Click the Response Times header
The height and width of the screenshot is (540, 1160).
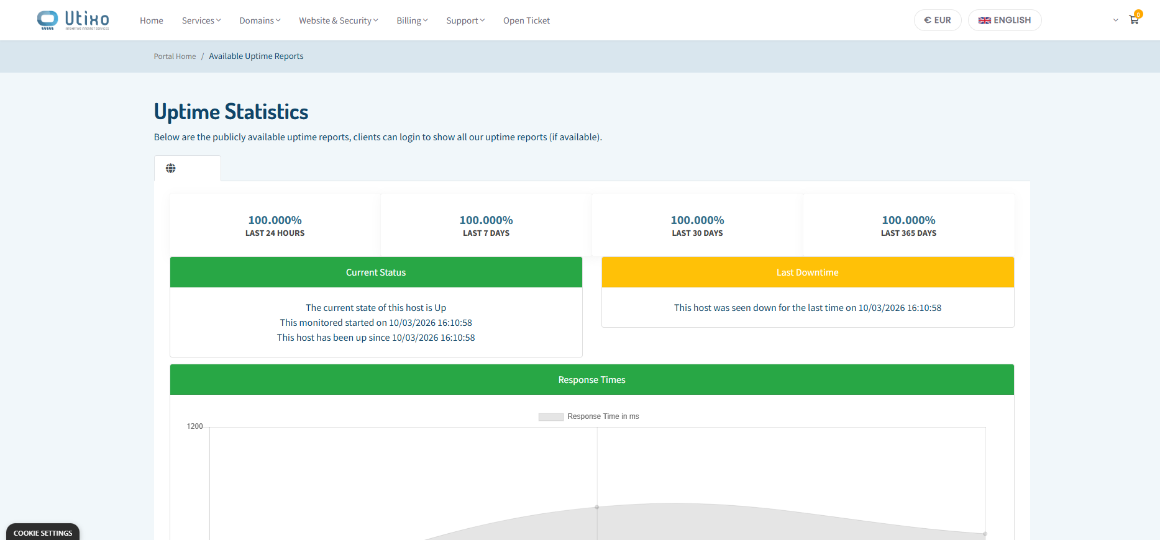(x=592, y=380)
